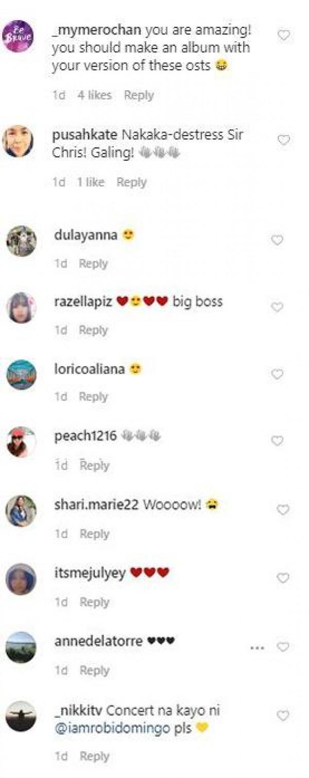Tap the heart next to dulayanna's comment
This screenshot has width=309, height=778.
point(278,240)
